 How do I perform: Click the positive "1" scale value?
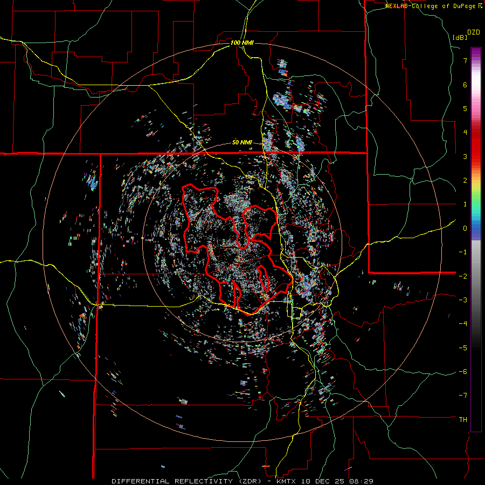[465, 204]
